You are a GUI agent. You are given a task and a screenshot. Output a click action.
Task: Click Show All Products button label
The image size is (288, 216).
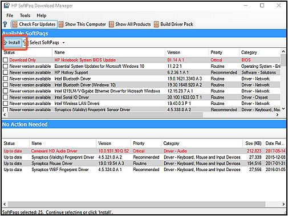click(x=133, y=25)
